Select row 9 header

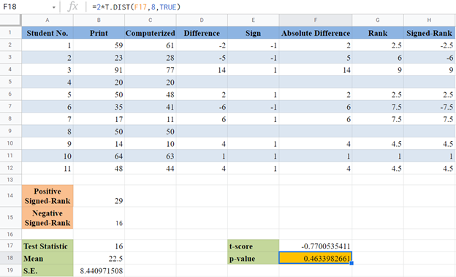click(x=10, y=131)
